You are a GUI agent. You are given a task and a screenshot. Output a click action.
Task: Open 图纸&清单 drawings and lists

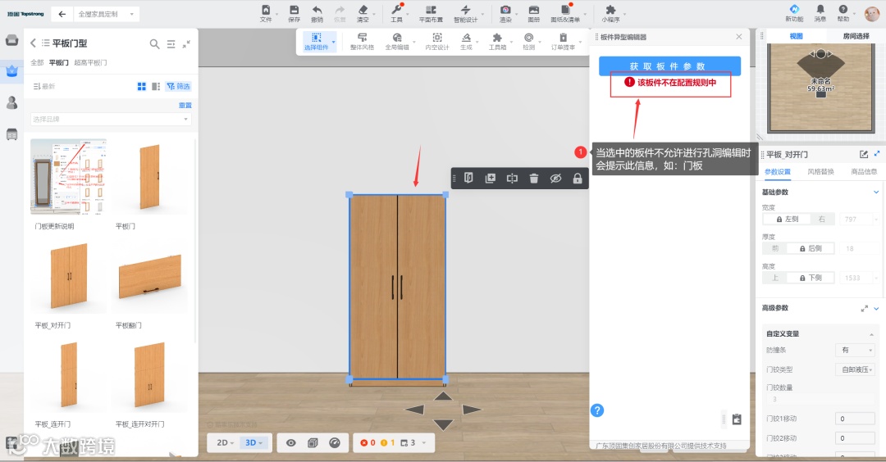[x=565, y=13]
